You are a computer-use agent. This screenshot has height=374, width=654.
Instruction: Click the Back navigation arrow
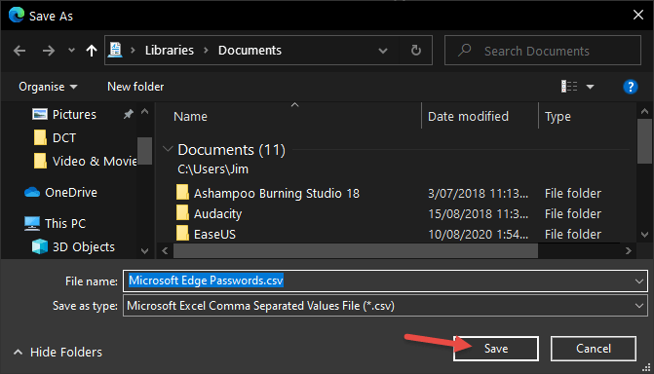click(x=19, y=51)
